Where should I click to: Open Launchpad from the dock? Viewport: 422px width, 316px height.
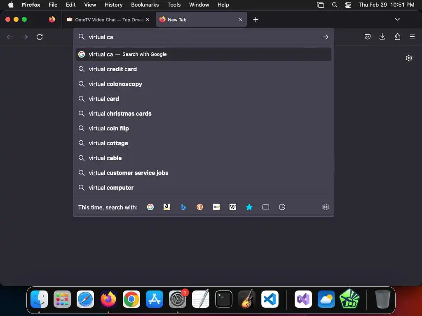pos(62,299)
